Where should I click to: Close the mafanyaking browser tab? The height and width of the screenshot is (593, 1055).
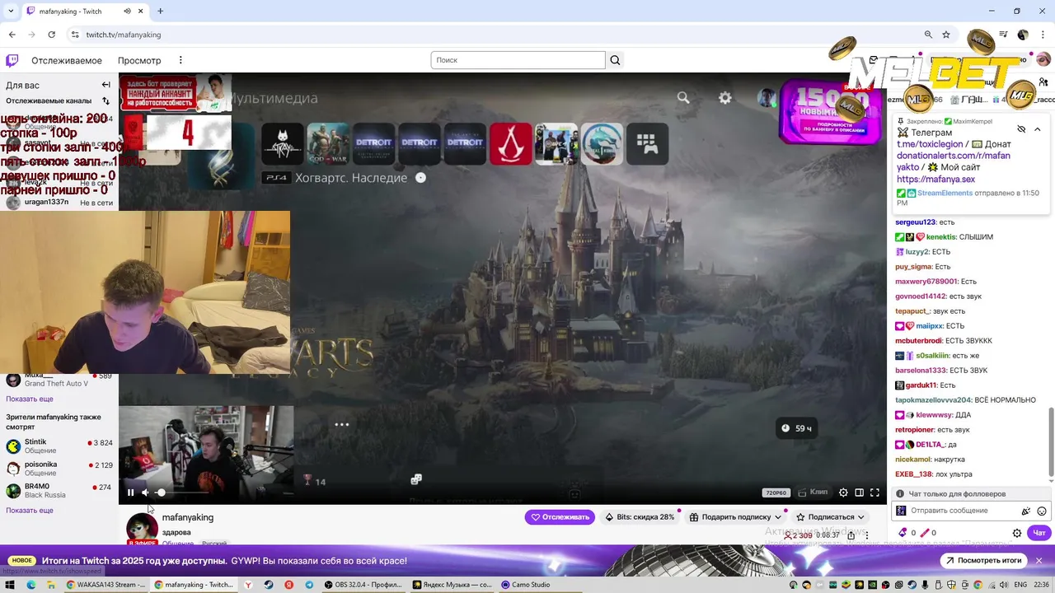point(143,12)
